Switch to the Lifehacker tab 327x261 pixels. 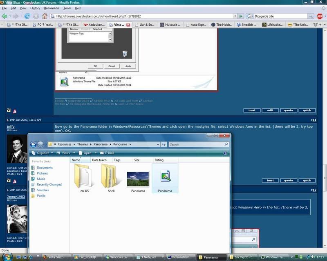(272, 24)
